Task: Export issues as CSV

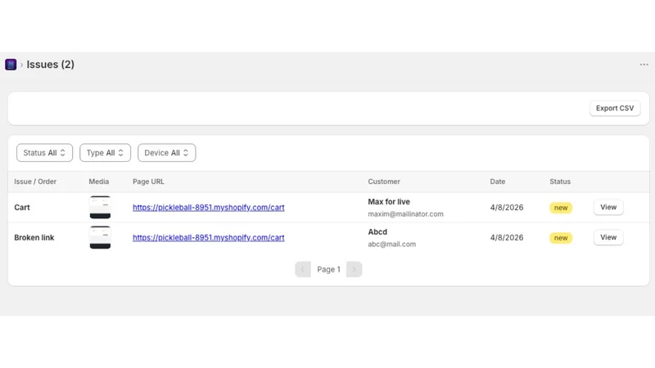Action: coord(615,108)
